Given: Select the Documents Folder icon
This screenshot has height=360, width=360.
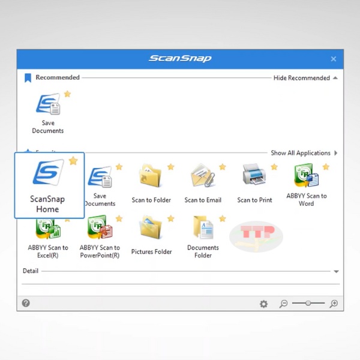Looking at the screenshot, I should point(203,227).
